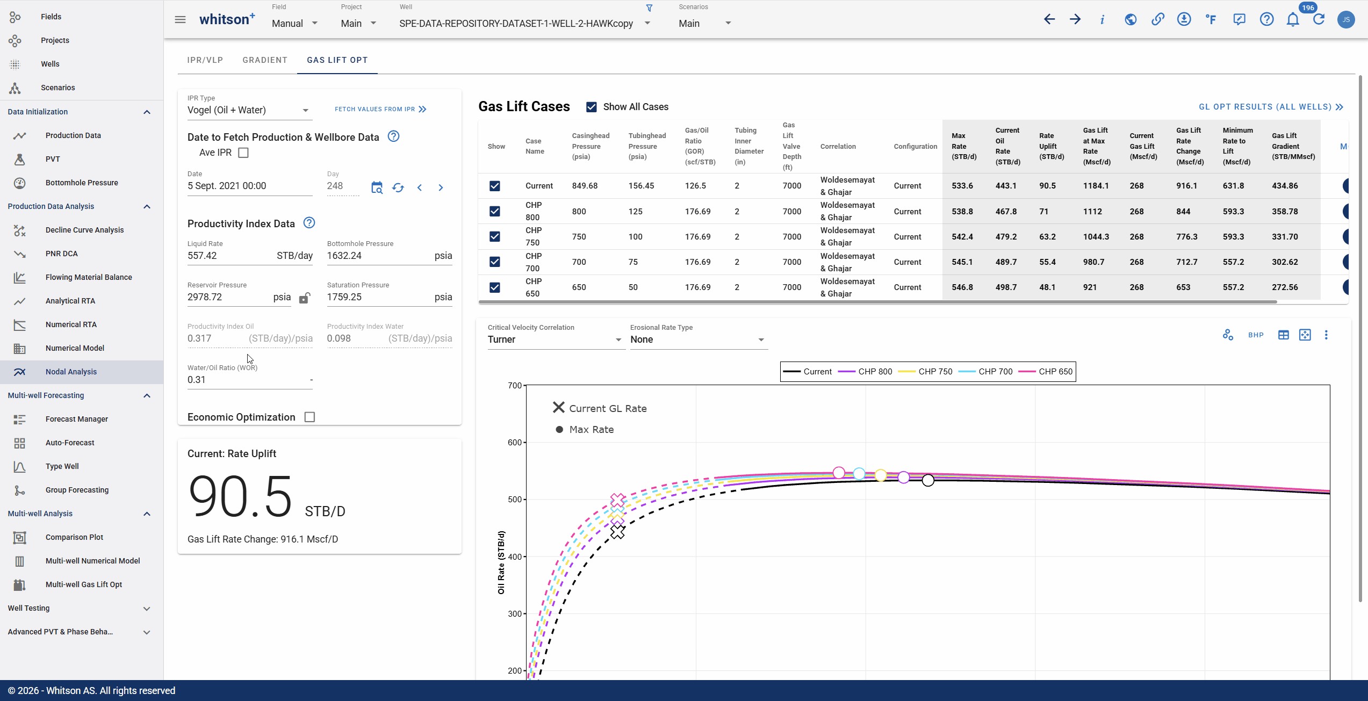Screen dimensions: 1368x701
Task: Uncheck Show All Cases
Action: point(592,107)
